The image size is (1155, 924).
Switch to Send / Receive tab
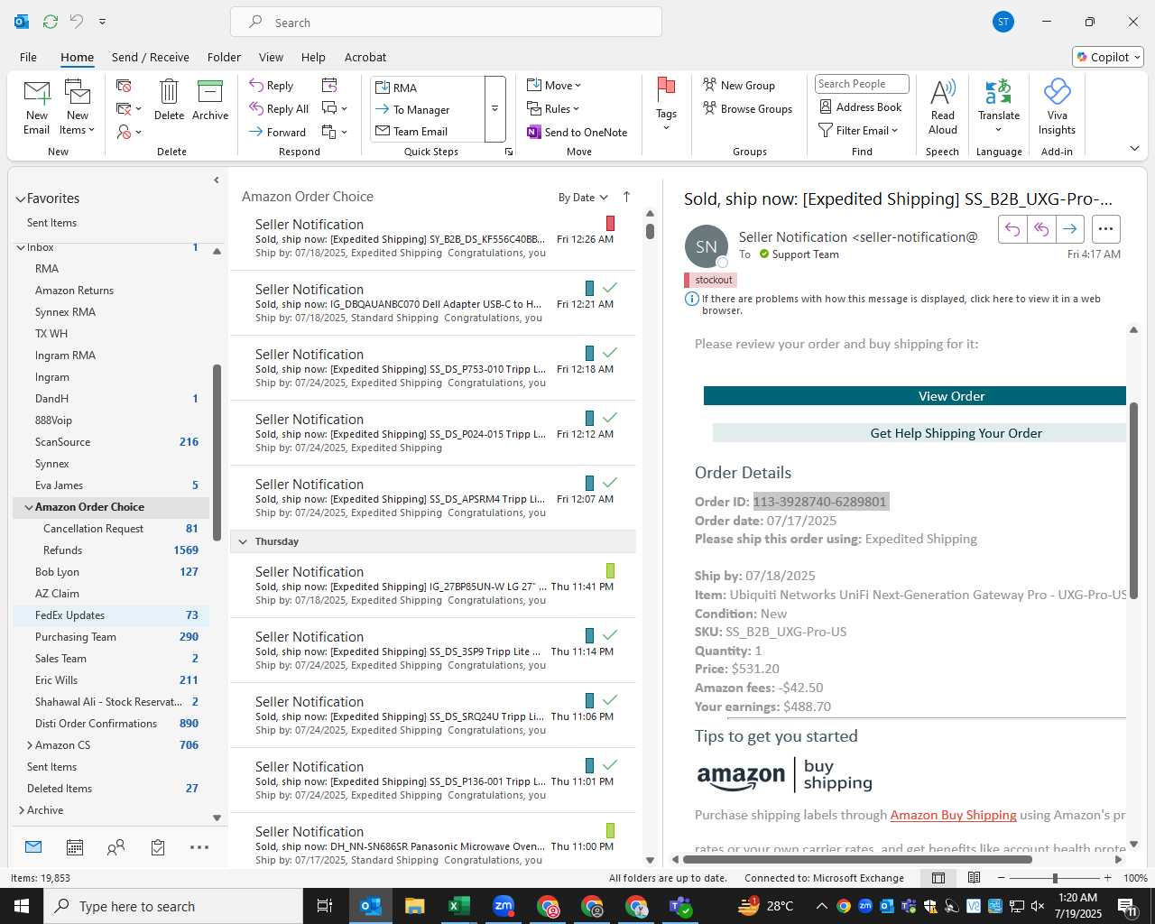[x=151, y=57]
